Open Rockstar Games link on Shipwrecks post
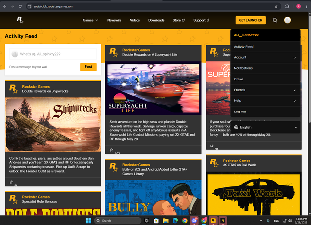The height and width of the screenshot is (225, 311). 36,87
